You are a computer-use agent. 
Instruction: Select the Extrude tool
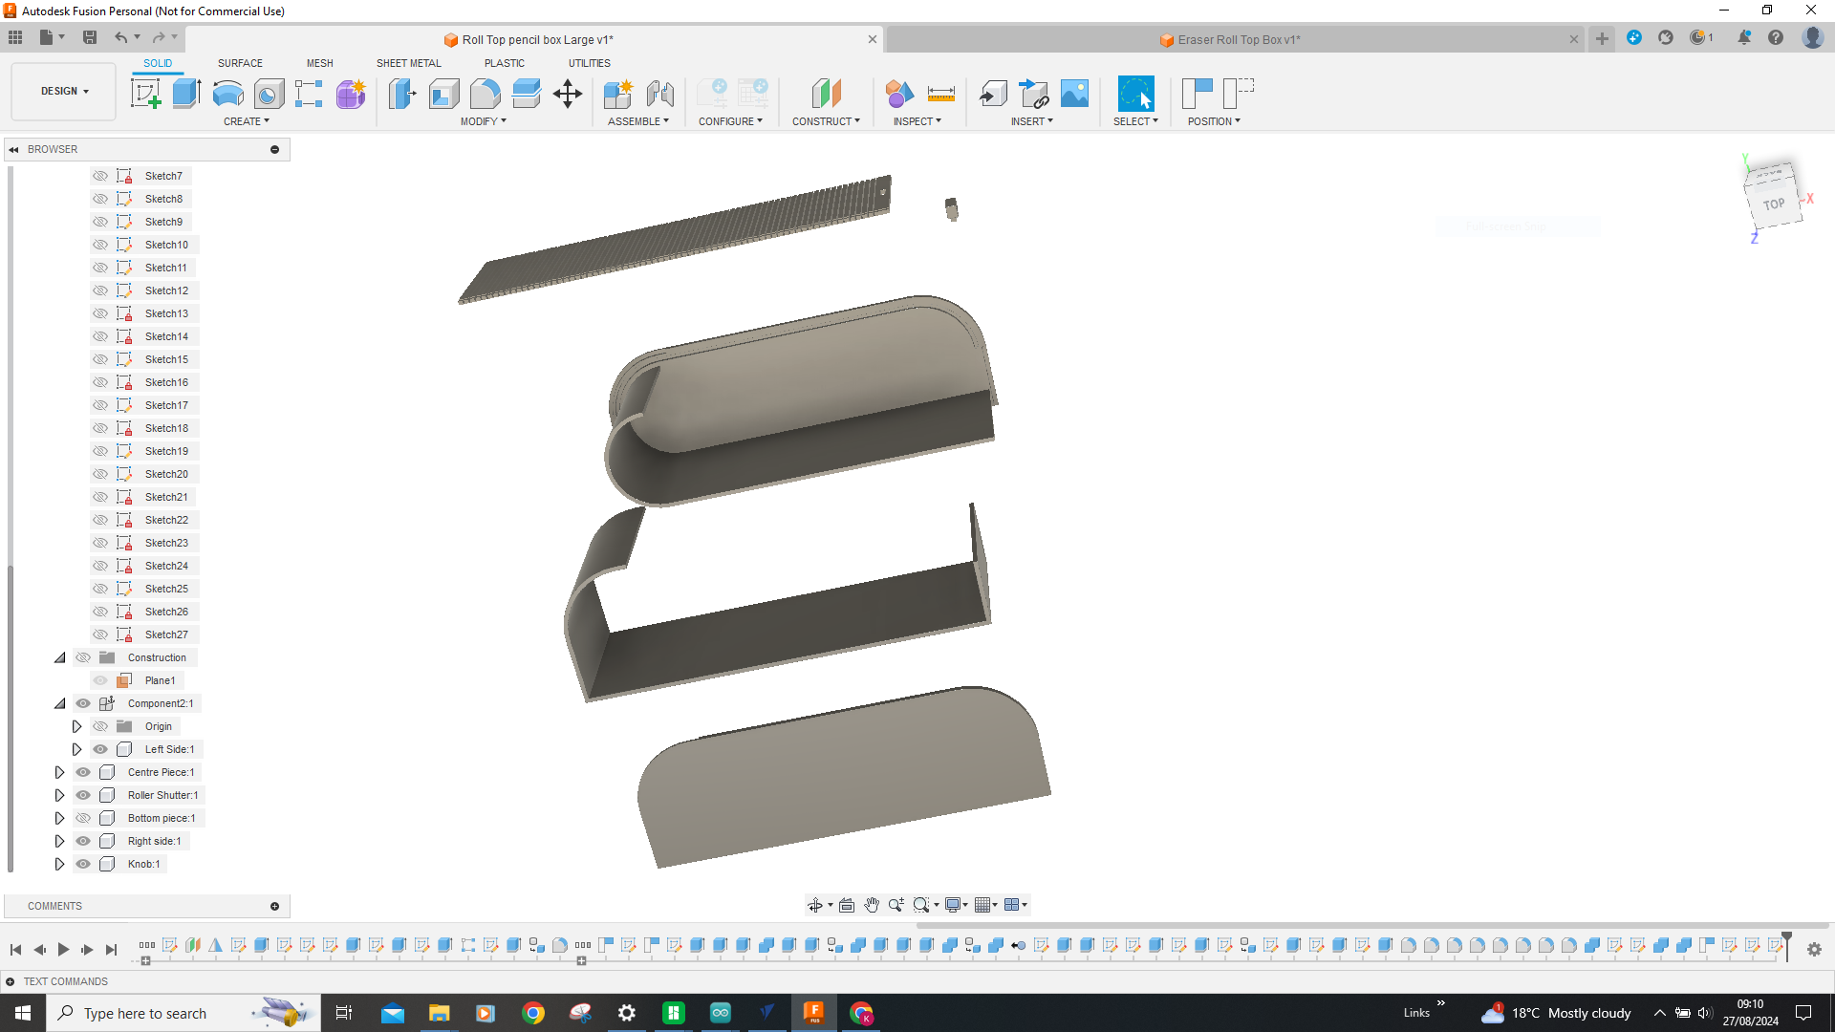coord(186,94)
